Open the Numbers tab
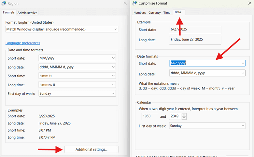Image resolution: width=254 pixels, height=157 pixels. pyautogui.click(x=139, y=13)
